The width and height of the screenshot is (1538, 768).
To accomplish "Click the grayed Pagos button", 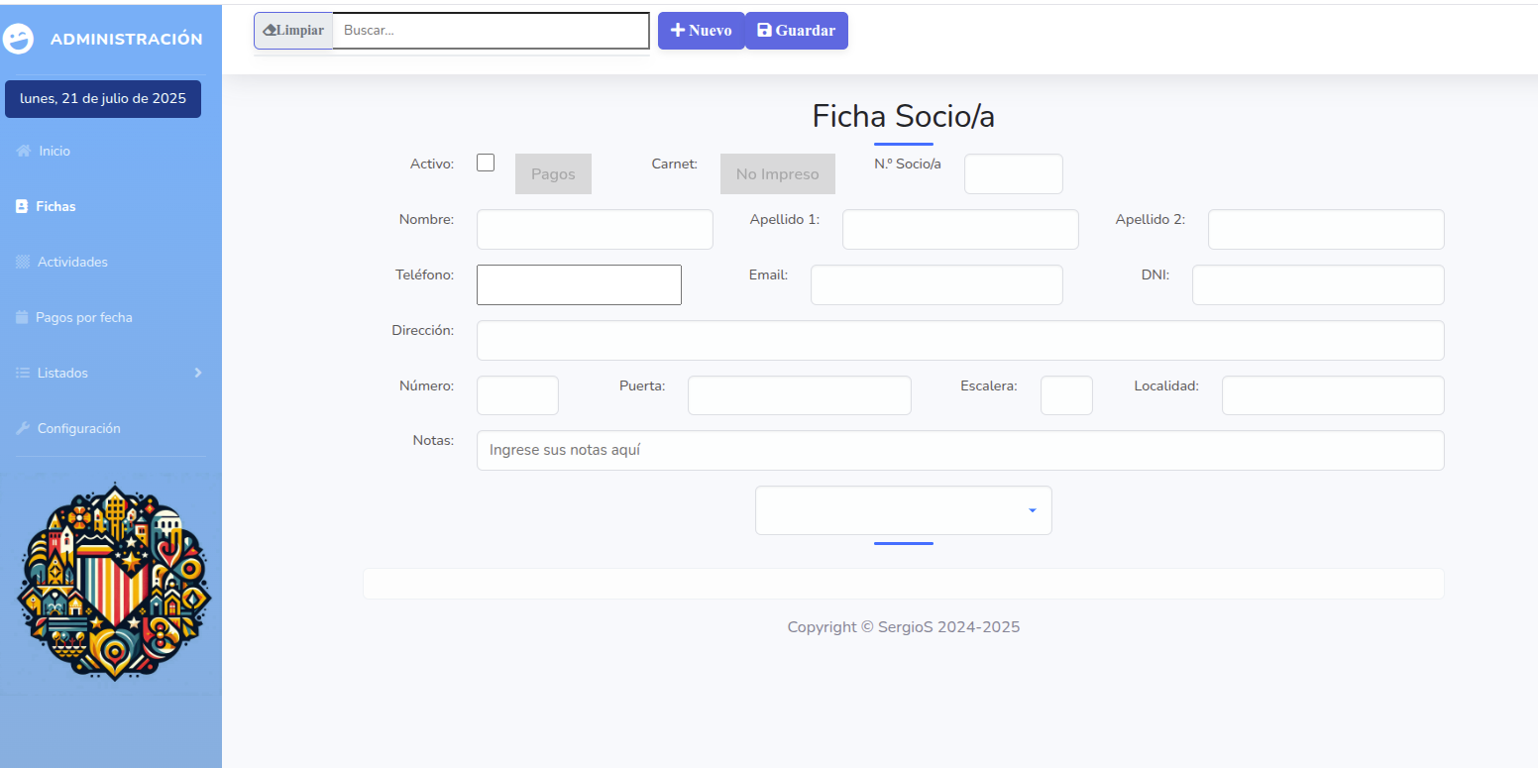I will click(x=553, y=174).
